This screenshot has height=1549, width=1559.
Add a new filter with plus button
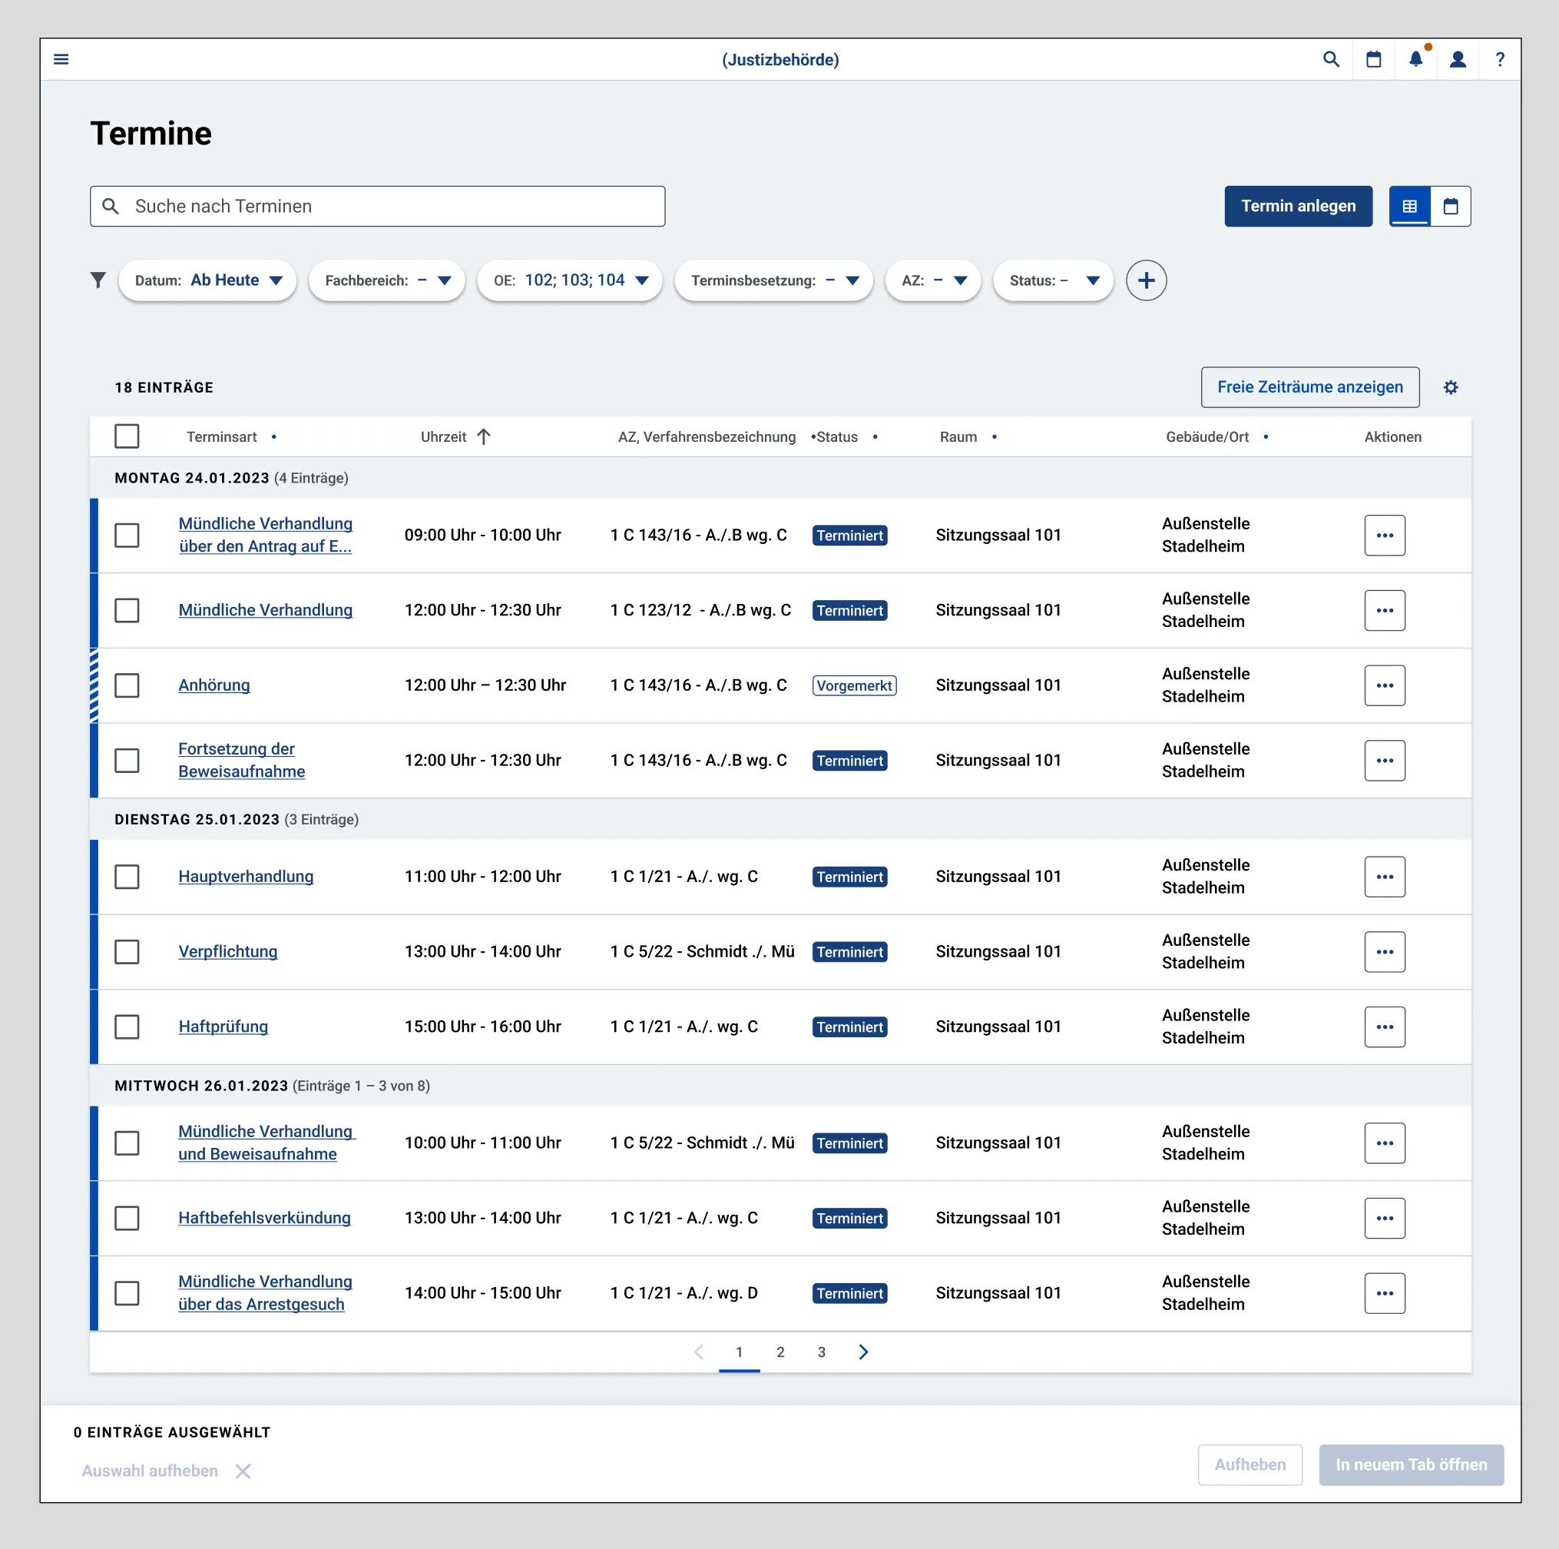tap(1146, 280)
